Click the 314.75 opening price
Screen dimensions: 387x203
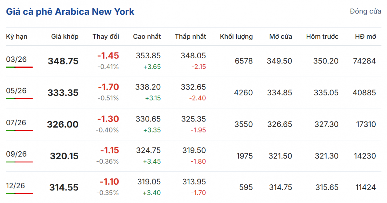click(280, 187)
